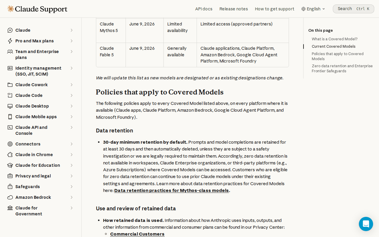Click the Limited availability table cell
This screenshot has width=379, height=237.
pos(180,31)
